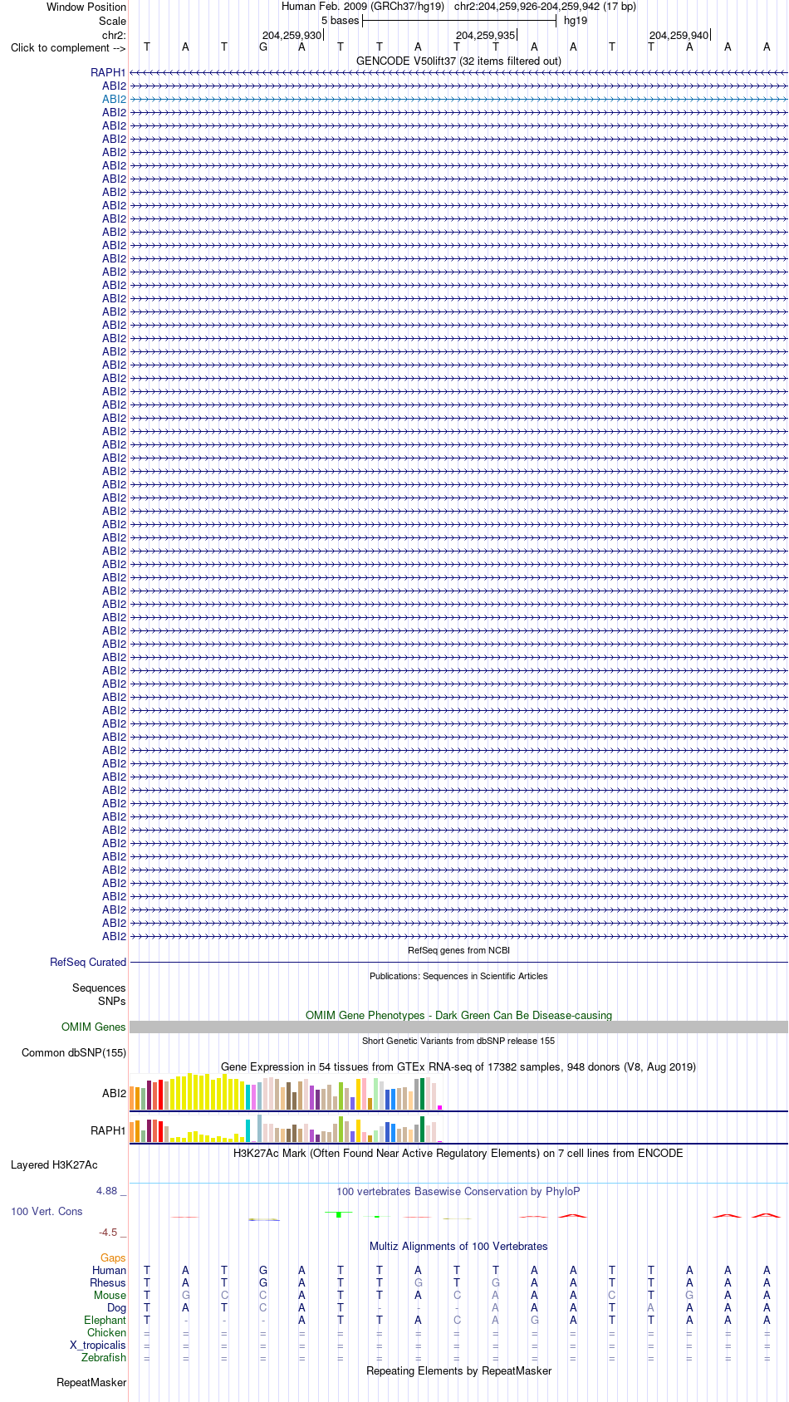
Task: Click the RepeatMasker track label
Action: pos(91,1382)
